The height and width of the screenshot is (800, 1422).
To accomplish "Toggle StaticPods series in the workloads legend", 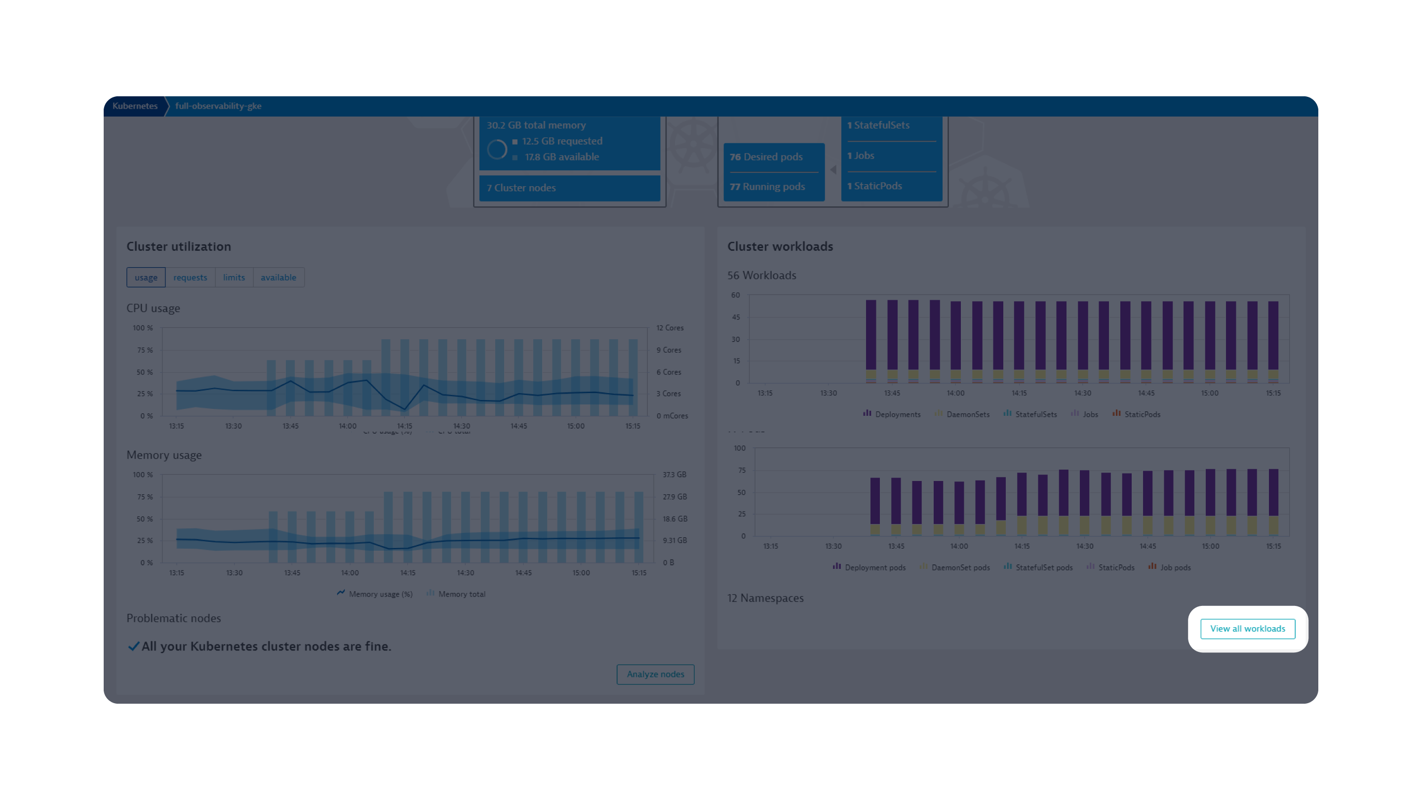I will point(1142,414).
